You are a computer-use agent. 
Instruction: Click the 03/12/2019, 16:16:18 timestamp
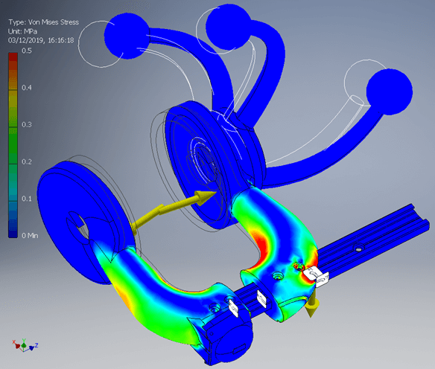click(41, 40)
